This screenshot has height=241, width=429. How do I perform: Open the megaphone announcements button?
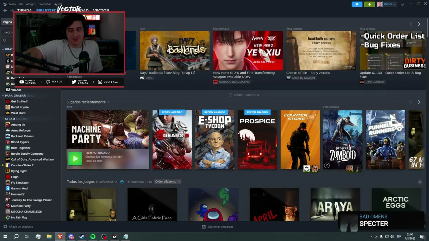[x=357, y=4]
